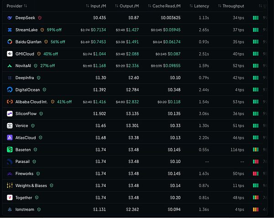This screenshot has width=274, height=218.
Task: Click the 41% off discount label
Action: (x=64, y=101)
